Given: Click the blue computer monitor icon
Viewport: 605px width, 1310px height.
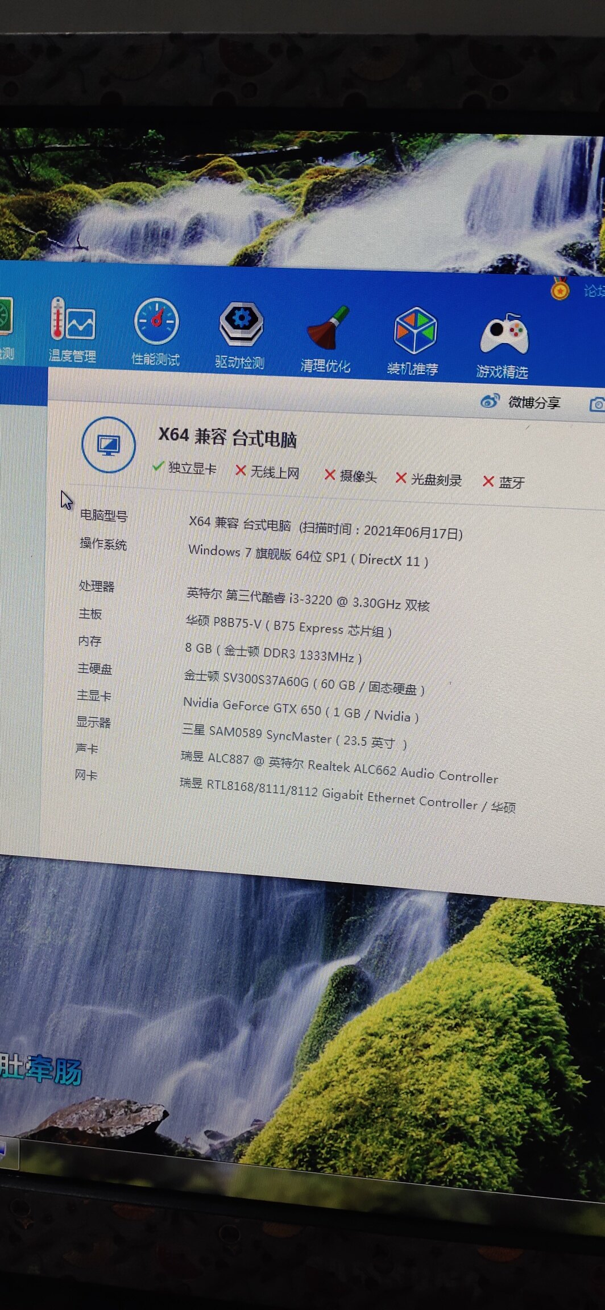Looking at the screenshot, I should [x=108, y=445].
